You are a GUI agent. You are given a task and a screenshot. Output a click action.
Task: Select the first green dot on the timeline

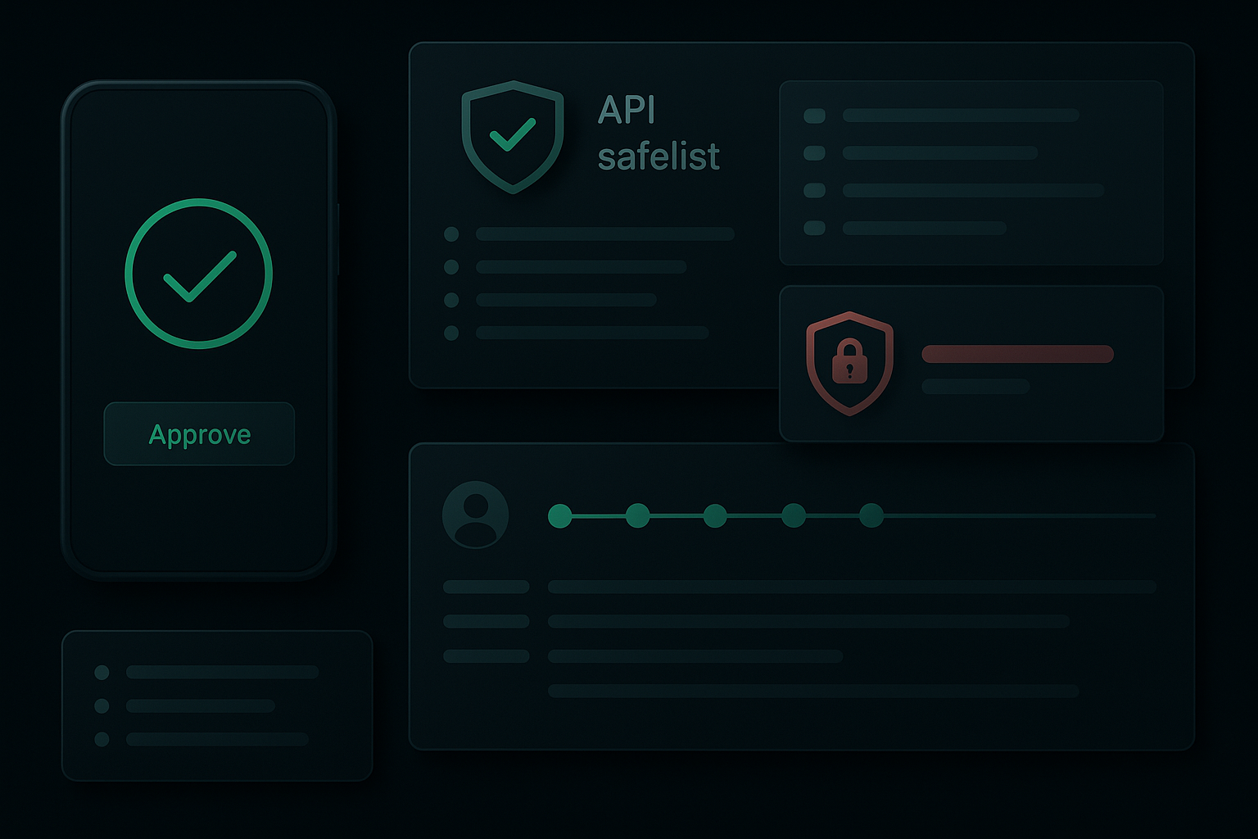pos(560,515)
